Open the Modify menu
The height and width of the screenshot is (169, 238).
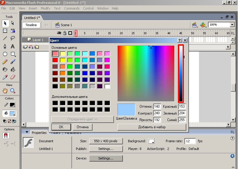(x=46, y=8)
